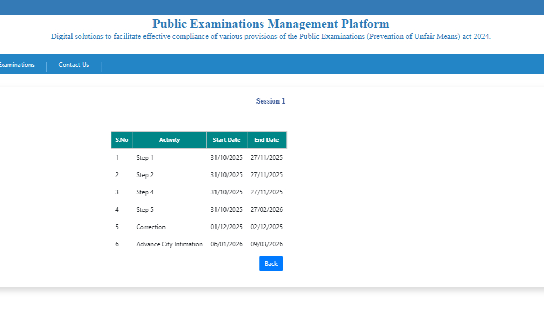544x329 pixels.
Task: Click the Session 1 heading
Action: (x=270, y=101)
